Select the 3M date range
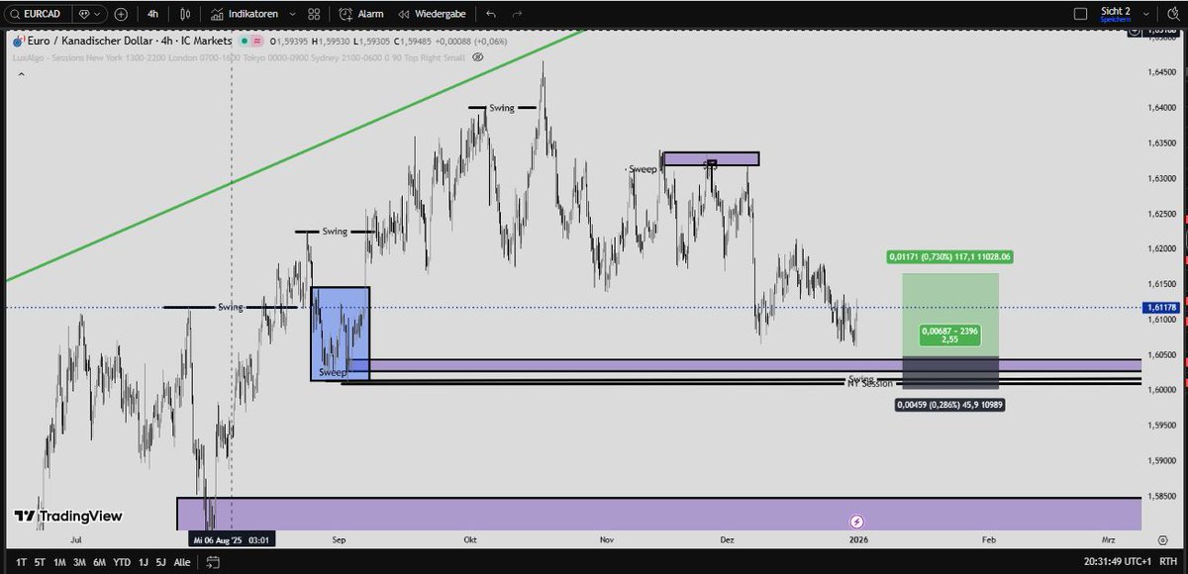This screenshot has width=1188, height=574. (79, 562)
